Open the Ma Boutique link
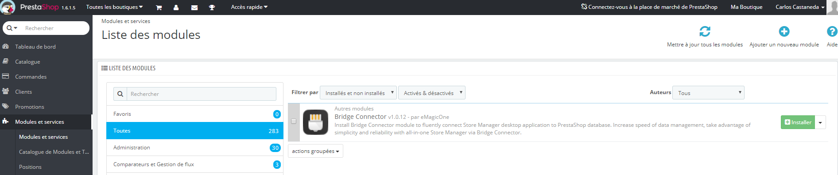Viewport: 838px width, 175px height. [x=746, y=7]
